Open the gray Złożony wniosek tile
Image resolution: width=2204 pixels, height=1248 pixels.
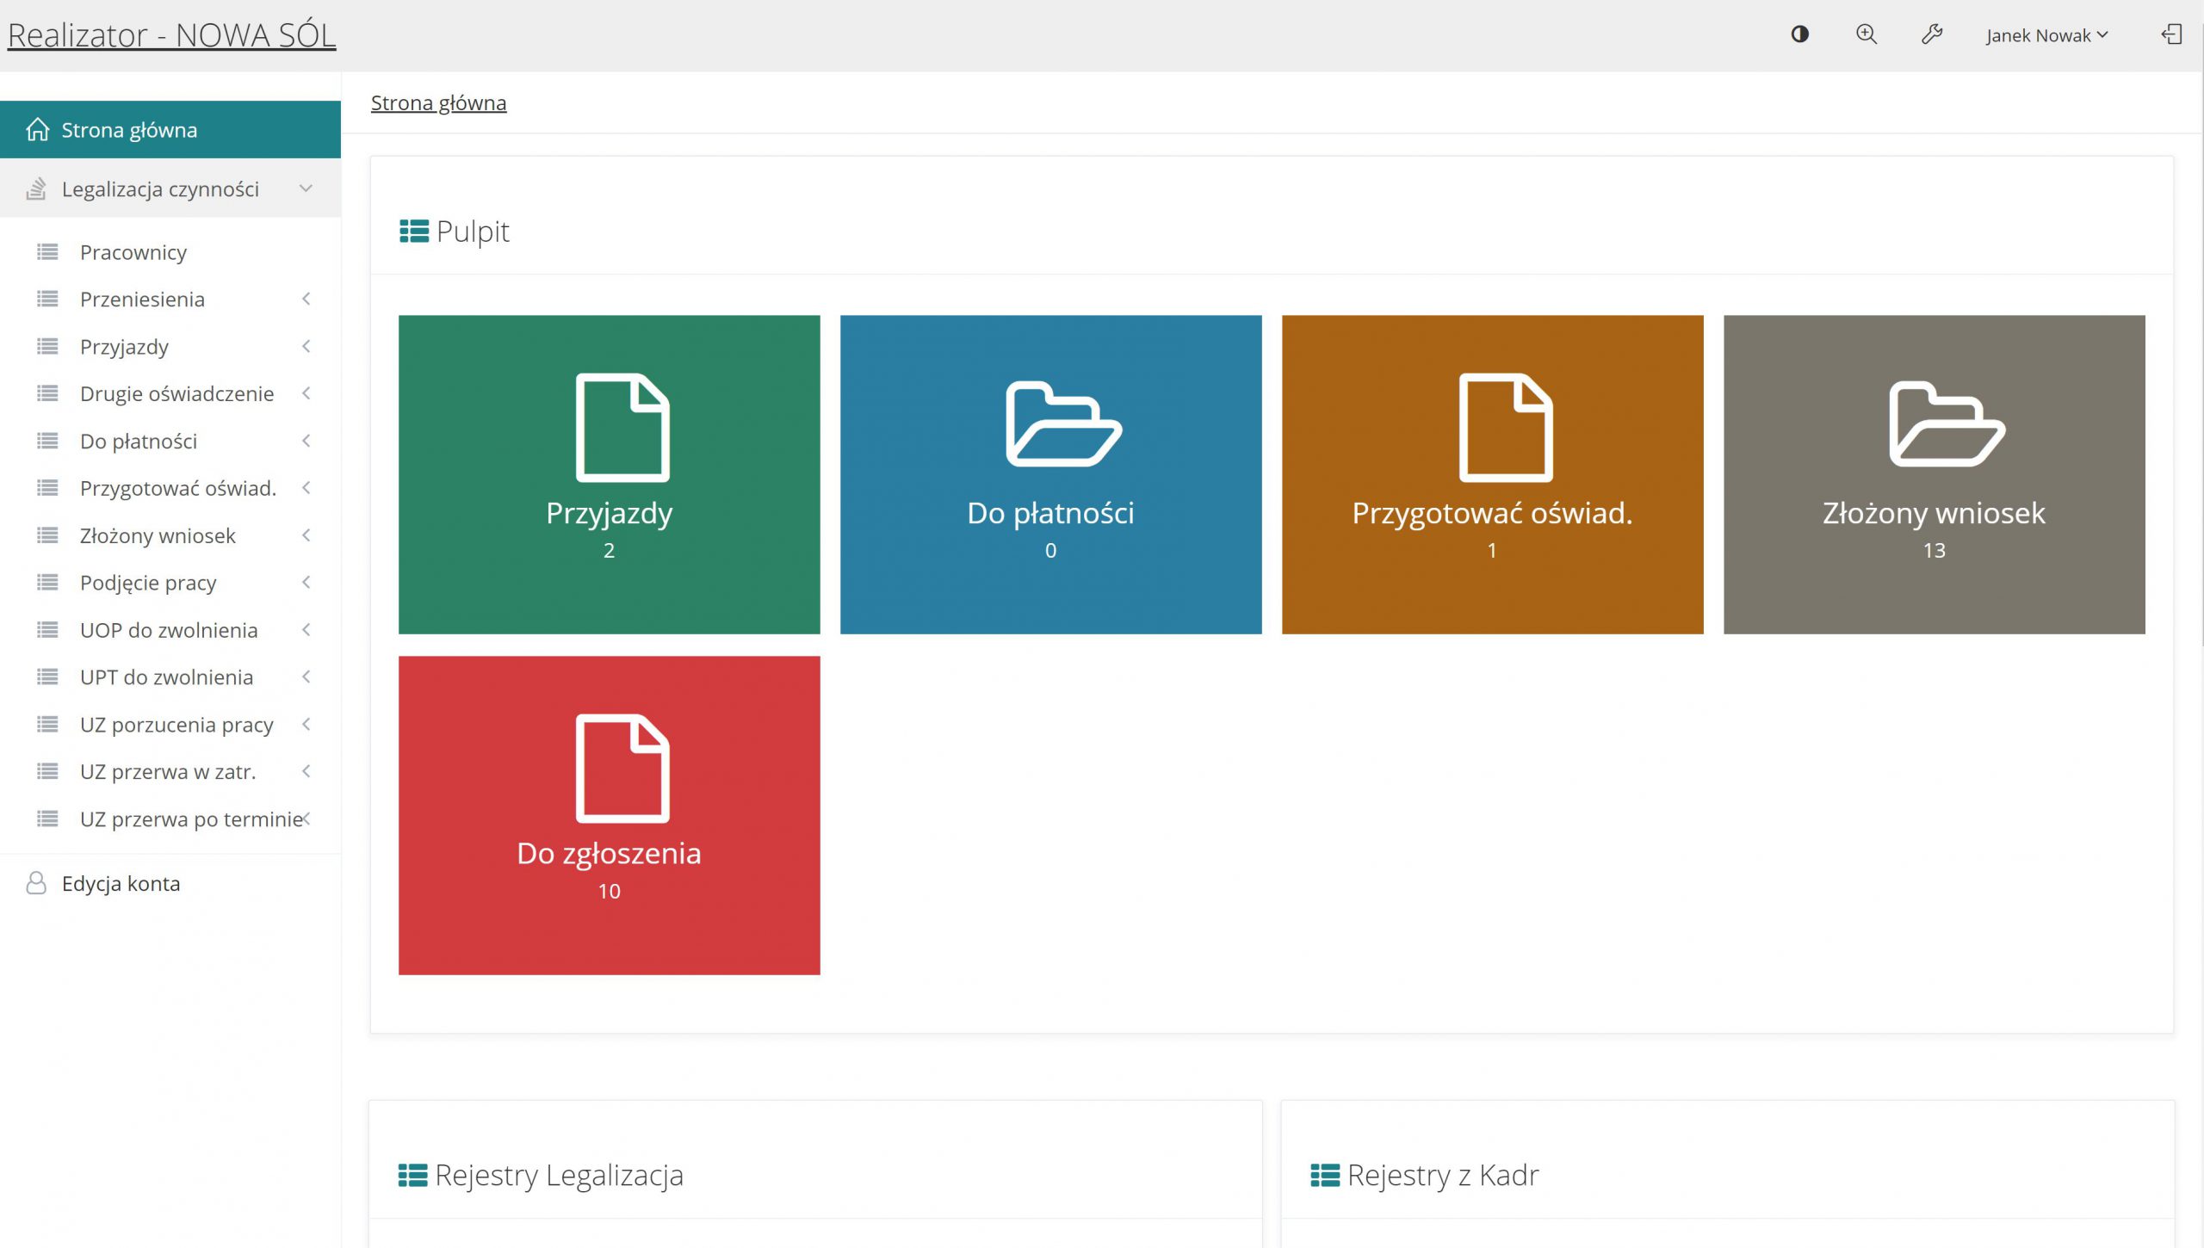[1934, 474]
